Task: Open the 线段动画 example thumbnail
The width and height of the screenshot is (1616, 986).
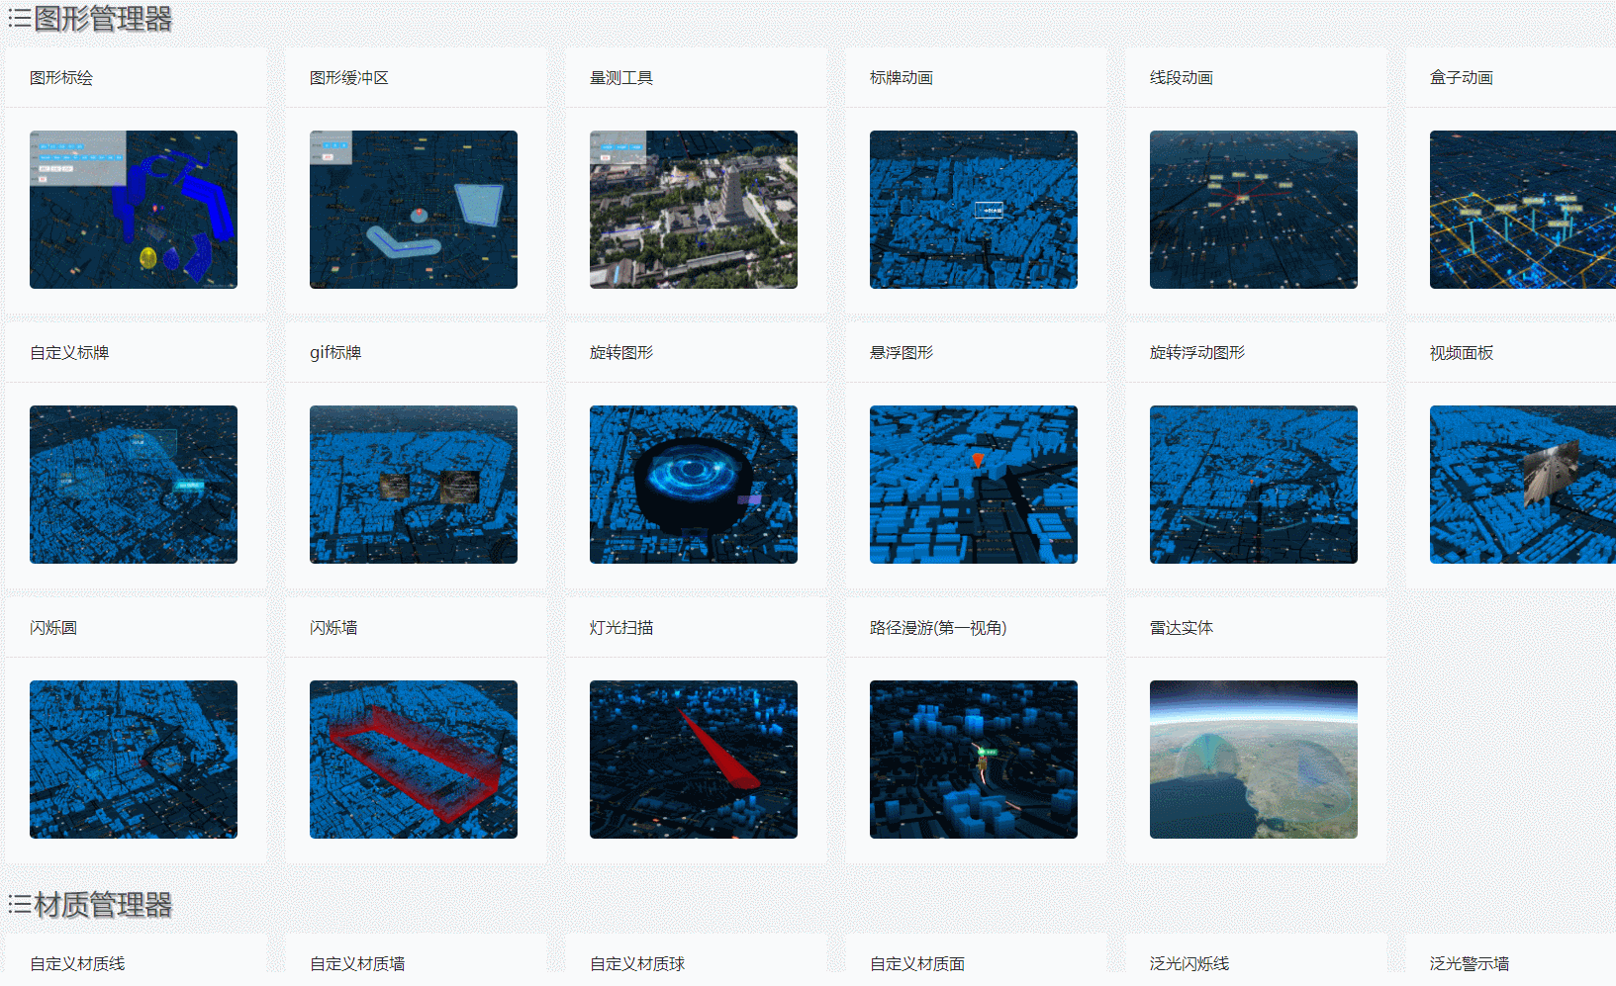Action: (x=1254, y=210)
